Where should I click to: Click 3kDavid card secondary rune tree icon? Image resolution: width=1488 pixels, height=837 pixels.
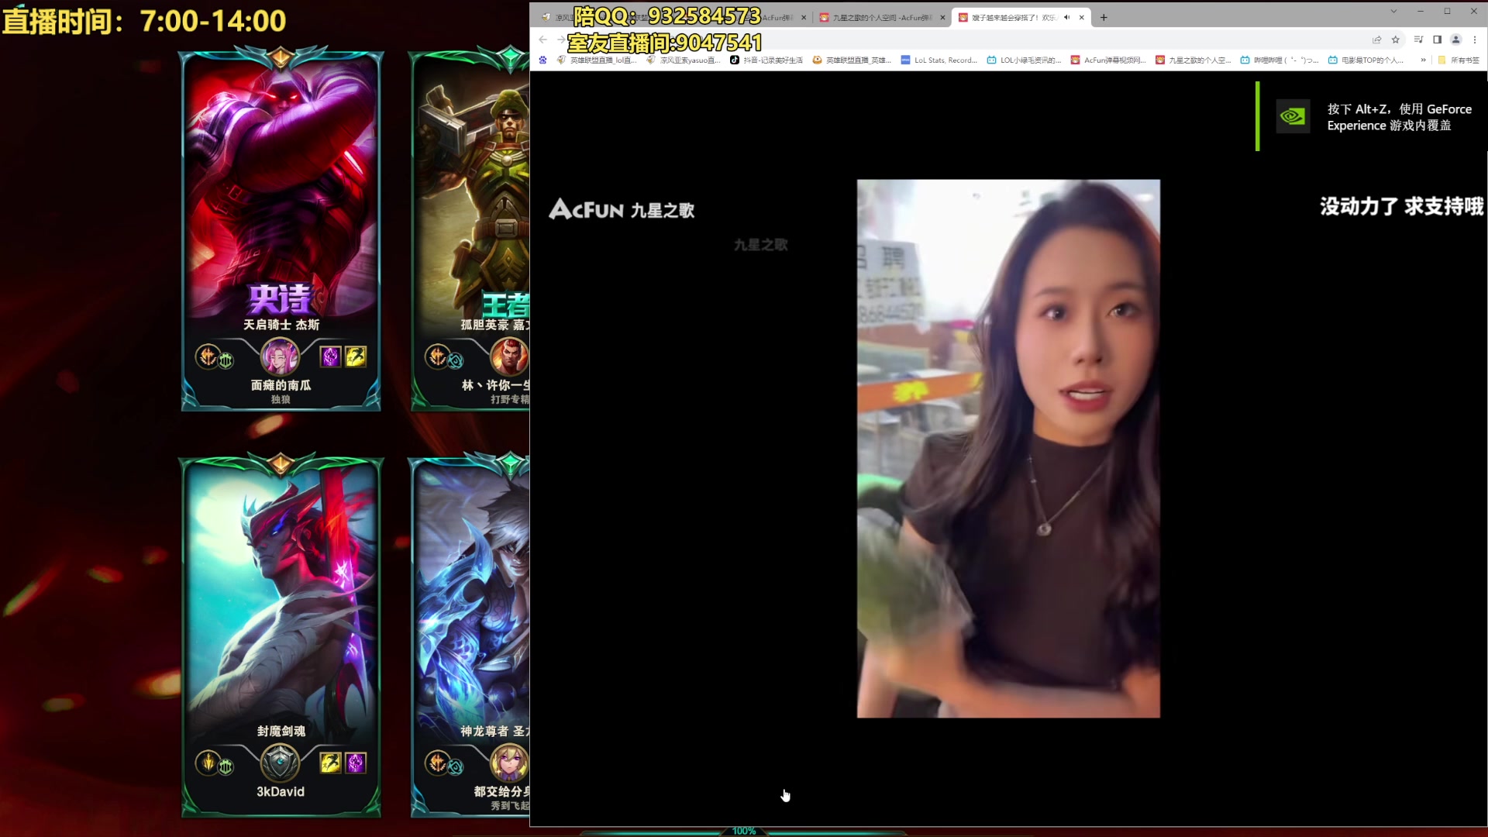pyautogui.click(x=226, y=767)
